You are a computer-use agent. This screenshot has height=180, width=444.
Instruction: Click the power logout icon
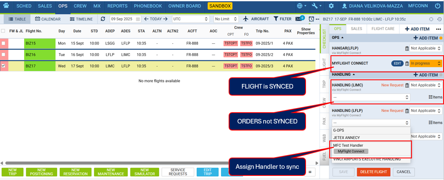[x=437, y=6]
